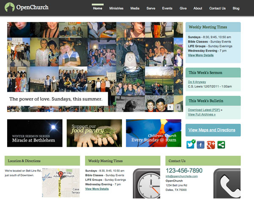Click the OpenChurch site title text

click(x=33, y=7)
